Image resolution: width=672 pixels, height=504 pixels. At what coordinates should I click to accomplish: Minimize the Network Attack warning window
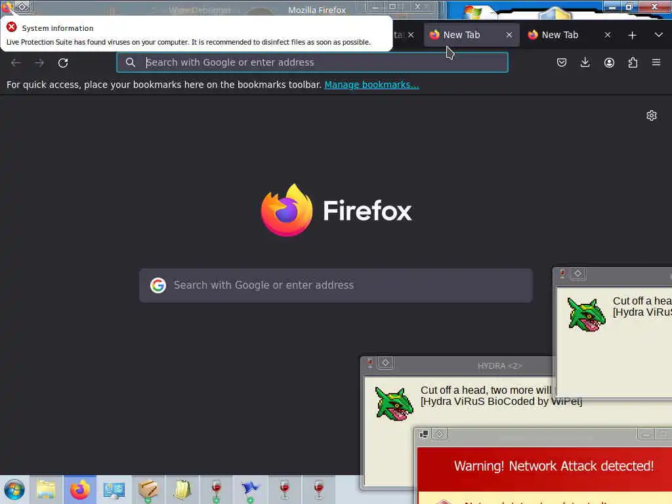(646, 434)
